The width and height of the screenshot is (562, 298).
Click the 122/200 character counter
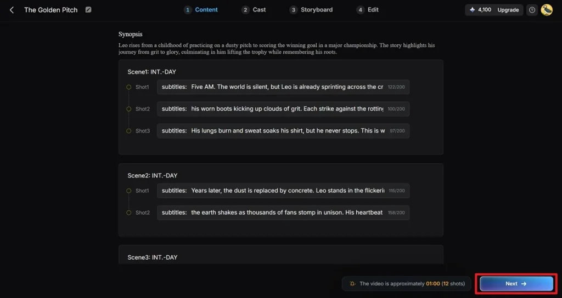coord(396,87)
